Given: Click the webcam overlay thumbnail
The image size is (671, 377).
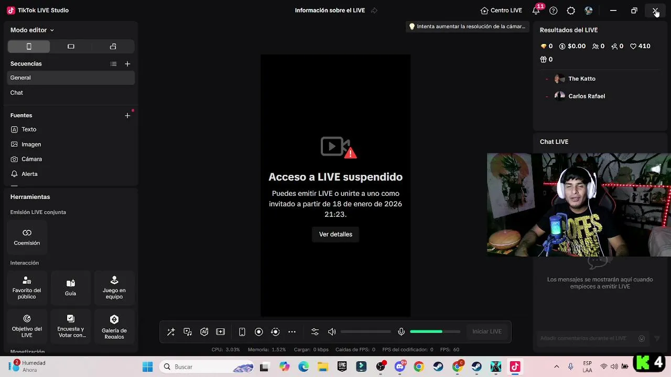Looking at the screenshot, I should pos(579,205).
